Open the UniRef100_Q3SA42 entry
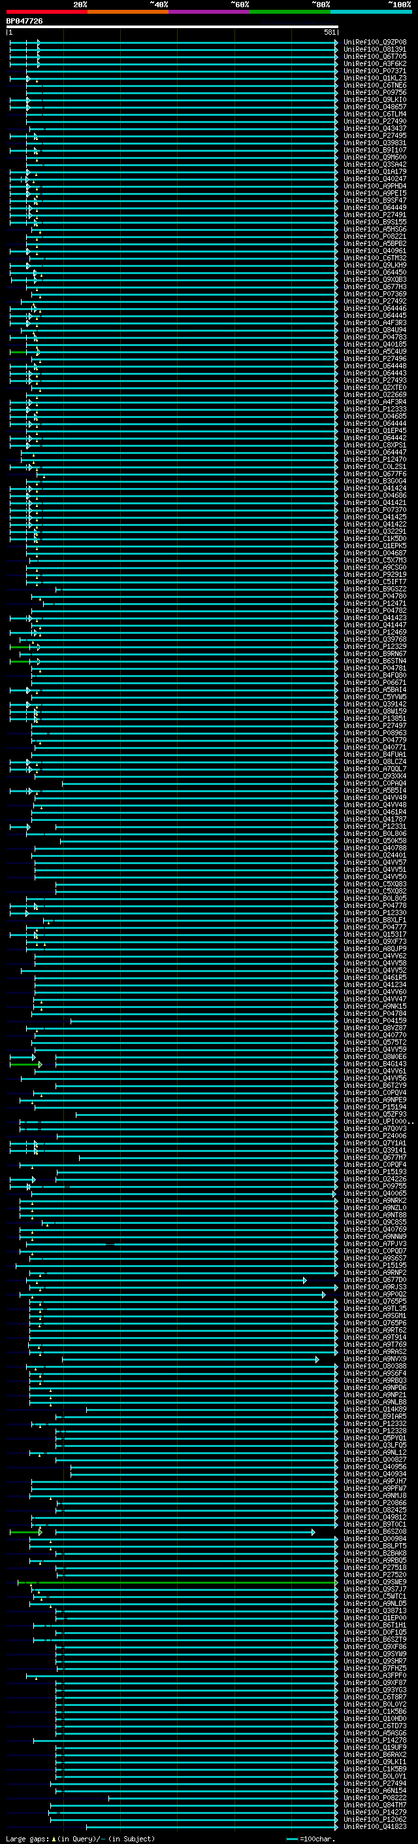The width and height of the screenshot is (418, 1844). 375,164
